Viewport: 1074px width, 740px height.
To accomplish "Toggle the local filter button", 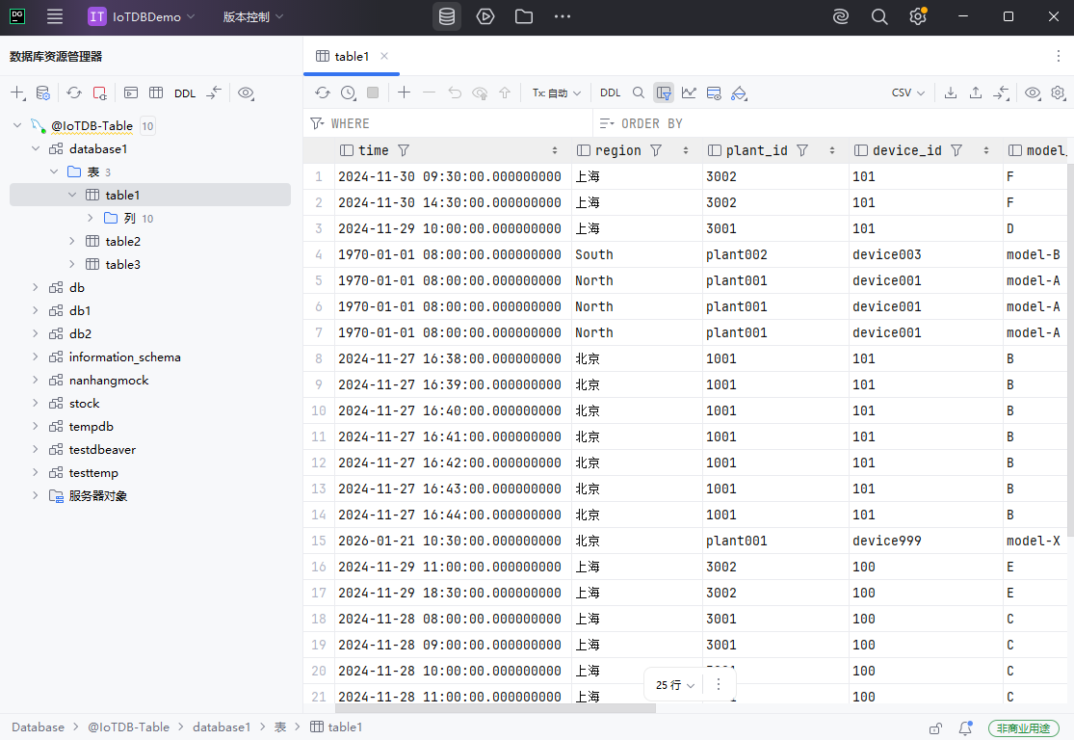I will point(664,92).
